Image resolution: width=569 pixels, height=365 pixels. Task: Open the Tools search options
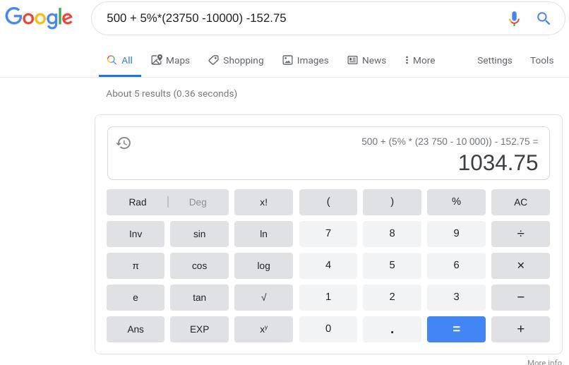541,61
